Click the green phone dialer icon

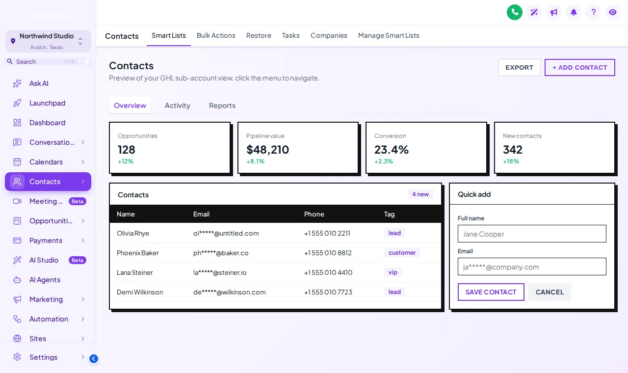coord(515,12)
